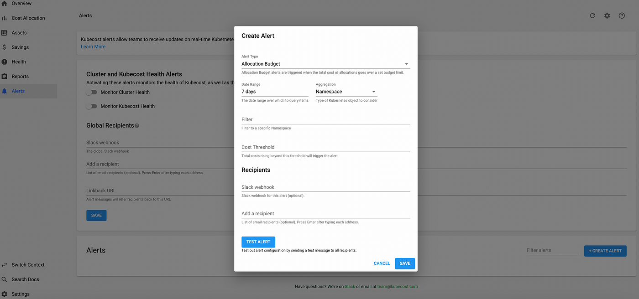639x299 pixels.
Task: Click the dialog's Add a recipient field
Action: pyautogui.click(x=325, y=213)
